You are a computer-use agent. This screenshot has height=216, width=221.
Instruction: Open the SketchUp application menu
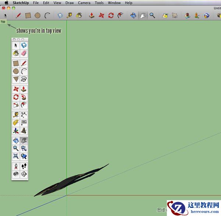(x=21, y=3)
